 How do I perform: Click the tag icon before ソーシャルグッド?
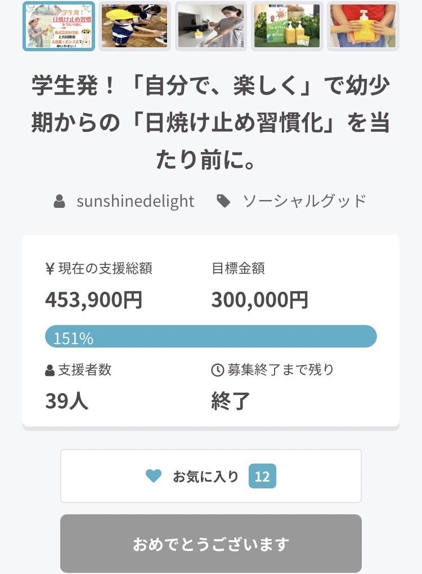pyautogui.click(x=224, y=201)
